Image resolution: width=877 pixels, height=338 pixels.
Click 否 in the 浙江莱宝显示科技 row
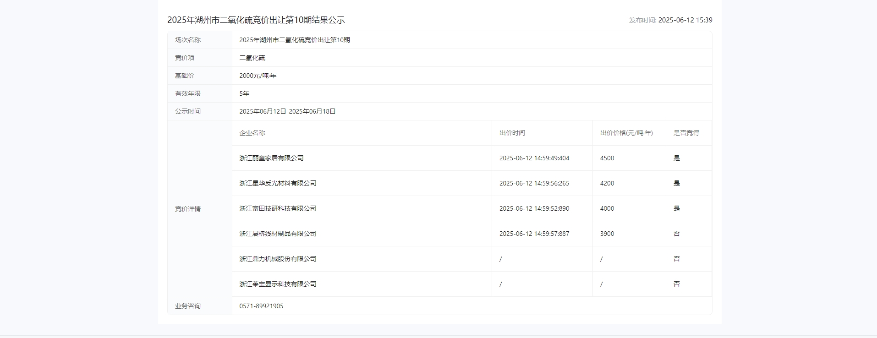[677, 284]
